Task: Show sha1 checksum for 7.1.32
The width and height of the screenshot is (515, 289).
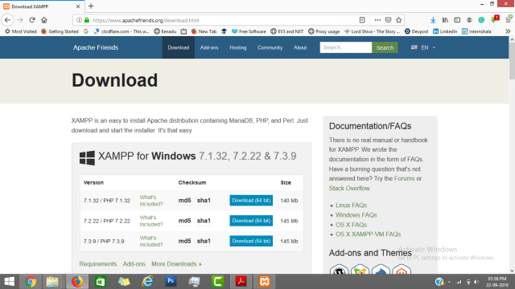Action: pos(204,201)
